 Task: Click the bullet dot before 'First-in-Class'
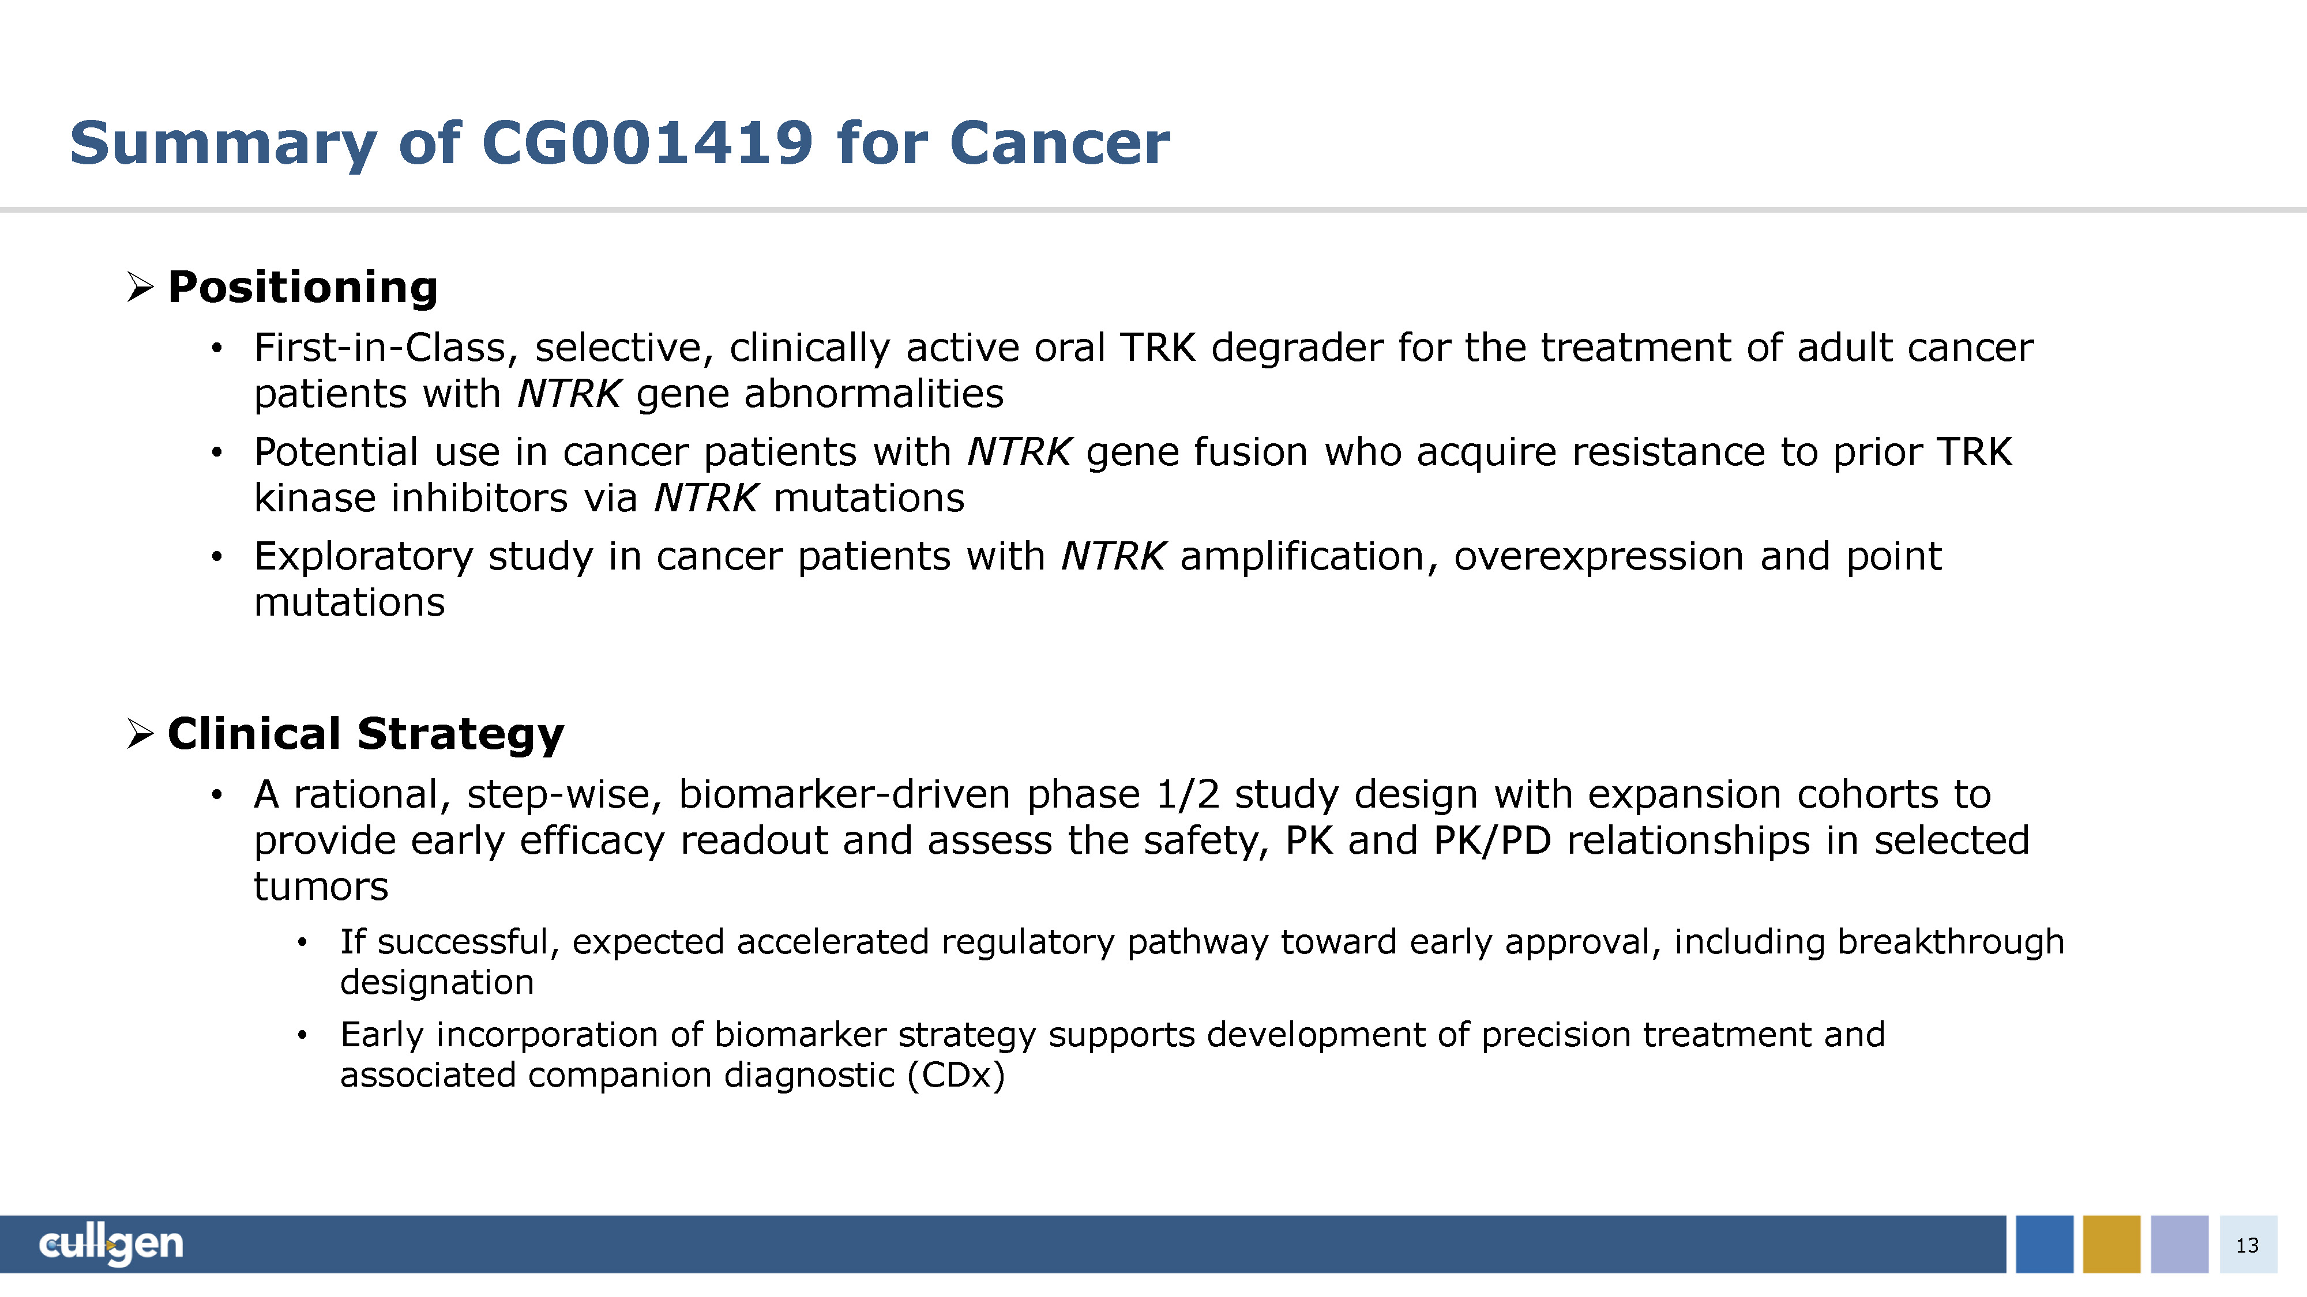(x=216, y=348)
